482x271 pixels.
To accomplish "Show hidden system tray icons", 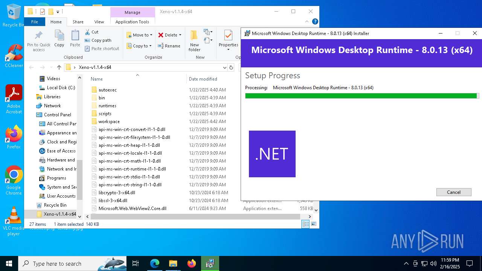I will tap(406, 263).
